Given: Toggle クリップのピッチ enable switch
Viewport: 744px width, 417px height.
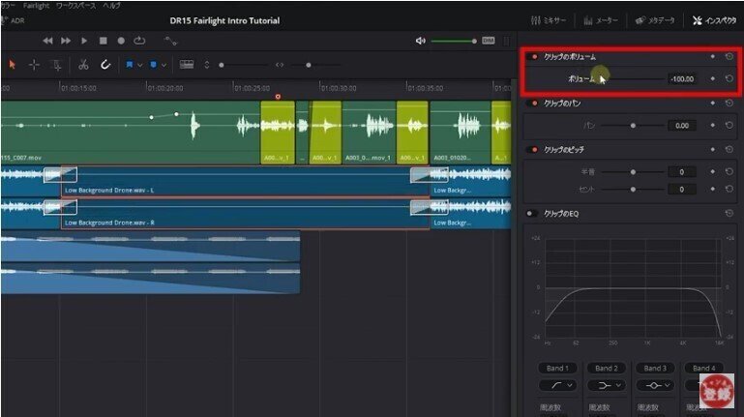Looking at the screenshot, I should 532,149.
